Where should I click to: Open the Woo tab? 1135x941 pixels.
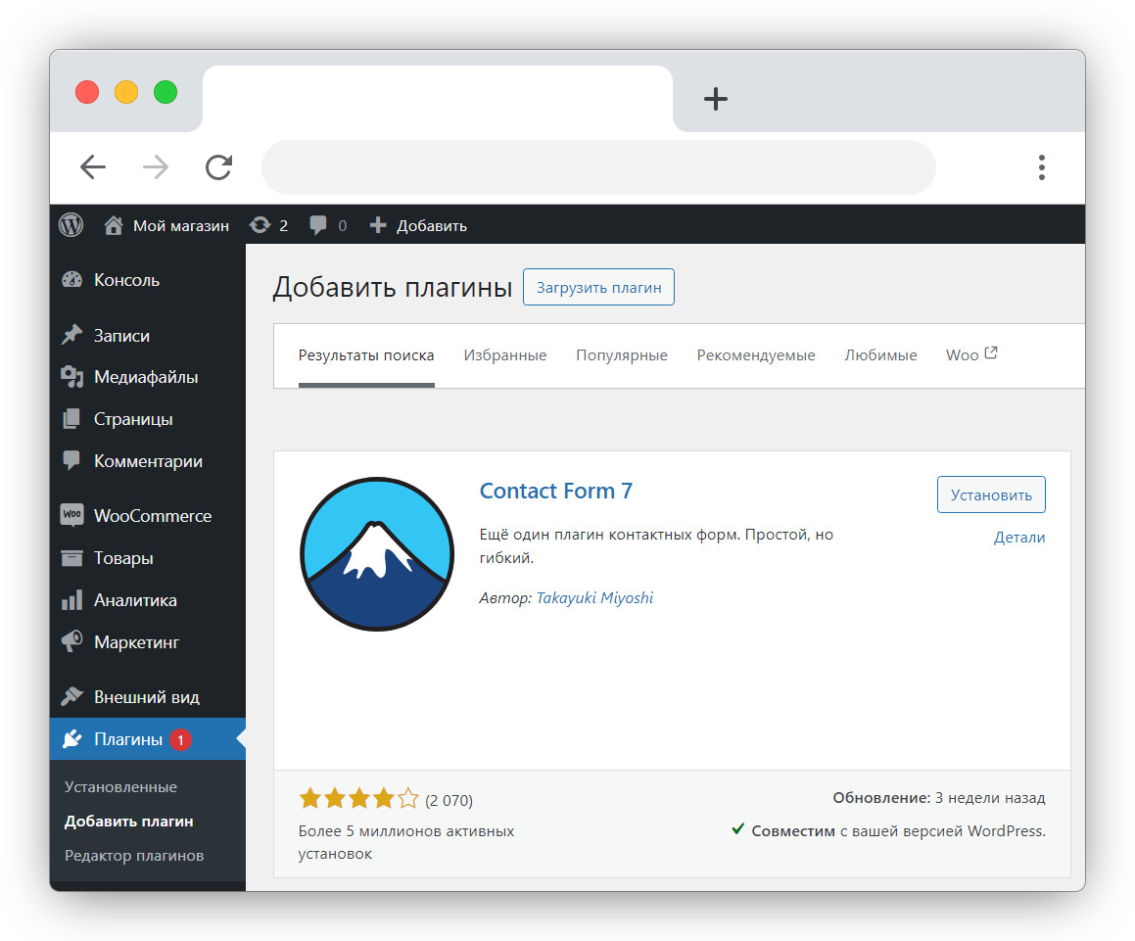pos(971,354)
